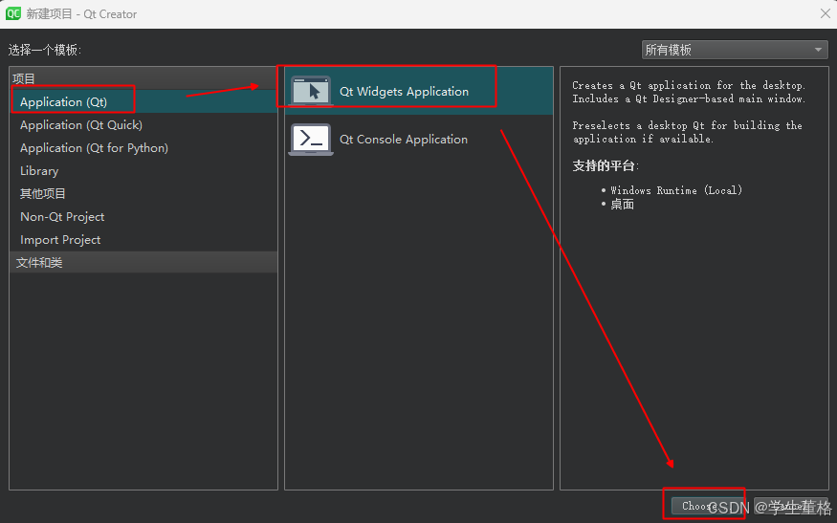Select Application (Qt for Python) category

(x=143, y=148)
